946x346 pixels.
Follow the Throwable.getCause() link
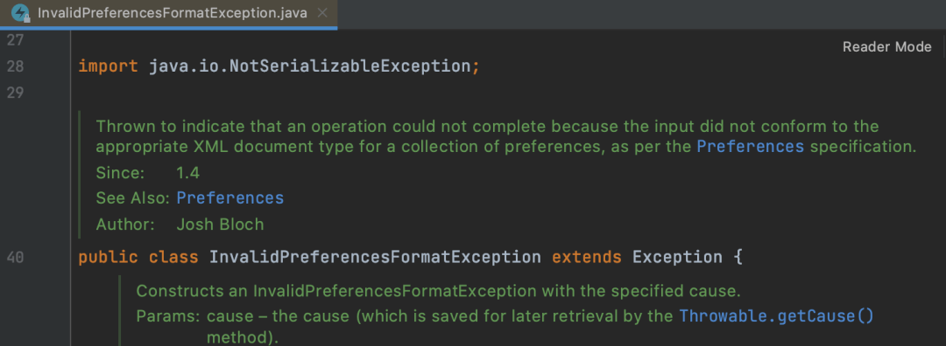coord(776,316)
